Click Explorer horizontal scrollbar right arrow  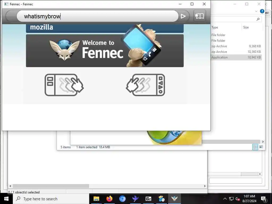[x=263, y=142]
